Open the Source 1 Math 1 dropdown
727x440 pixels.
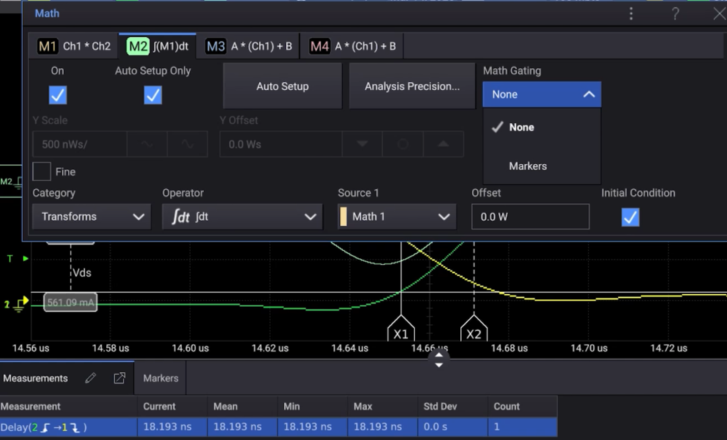tap(397, 216)
